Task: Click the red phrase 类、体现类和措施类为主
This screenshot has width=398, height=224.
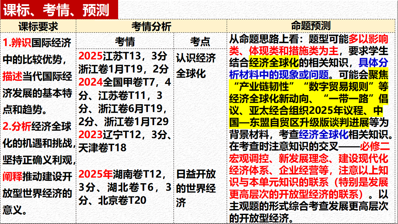Action: (x=284, y=51)
